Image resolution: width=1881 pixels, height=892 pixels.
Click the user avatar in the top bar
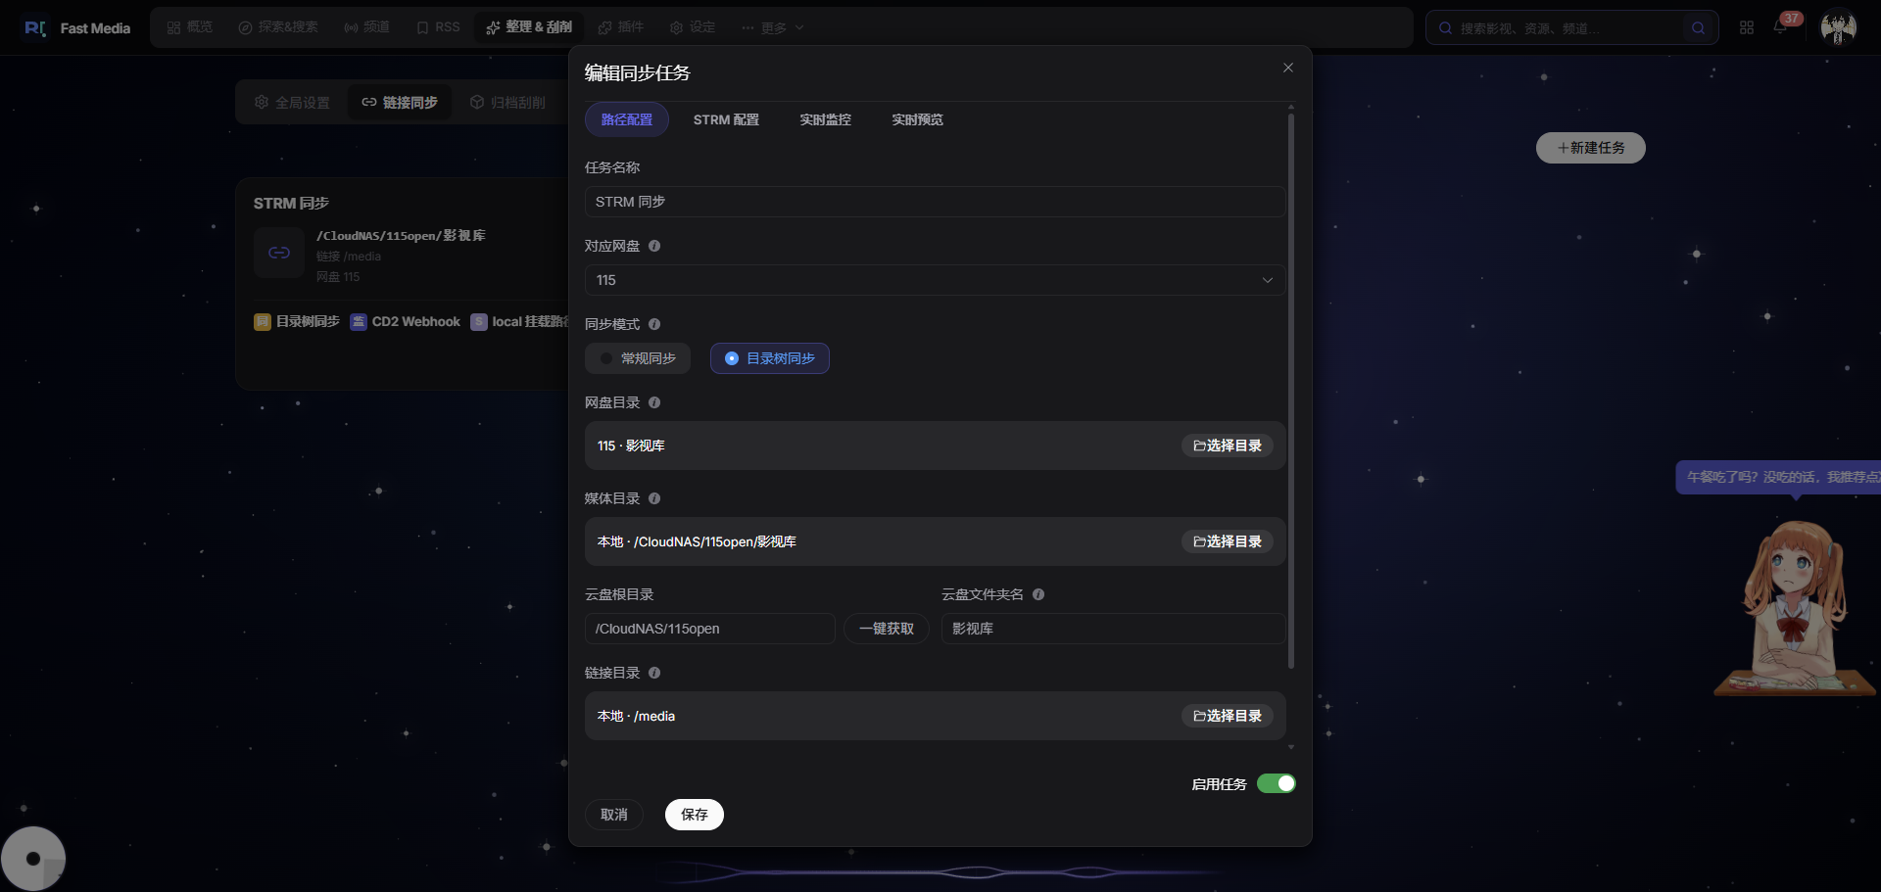(1838, 27)
